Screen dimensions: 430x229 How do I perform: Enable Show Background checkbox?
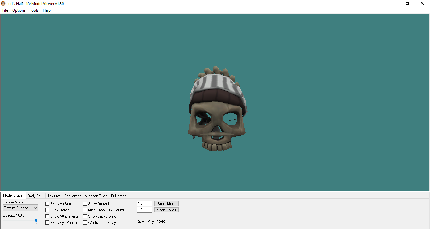[x=85, y=216]
